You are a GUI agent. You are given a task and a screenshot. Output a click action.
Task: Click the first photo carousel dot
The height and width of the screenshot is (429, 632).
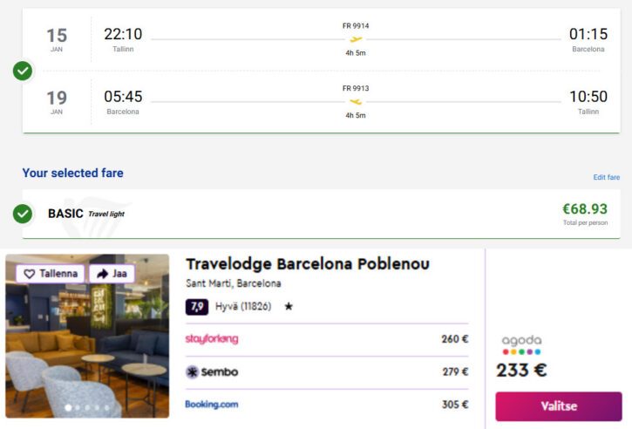67,407
